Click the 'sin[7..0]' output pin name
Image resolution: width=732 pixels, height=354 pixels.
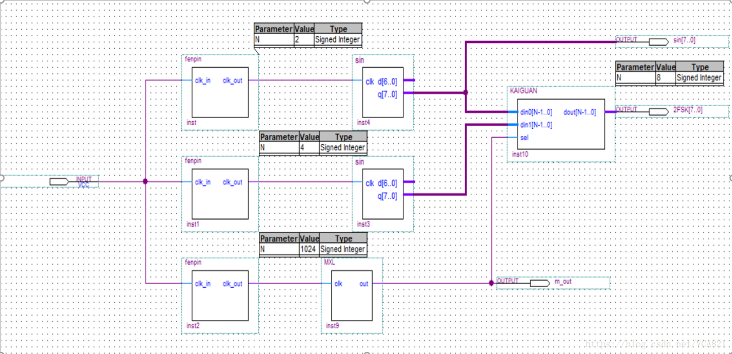[x=684, y=40]
